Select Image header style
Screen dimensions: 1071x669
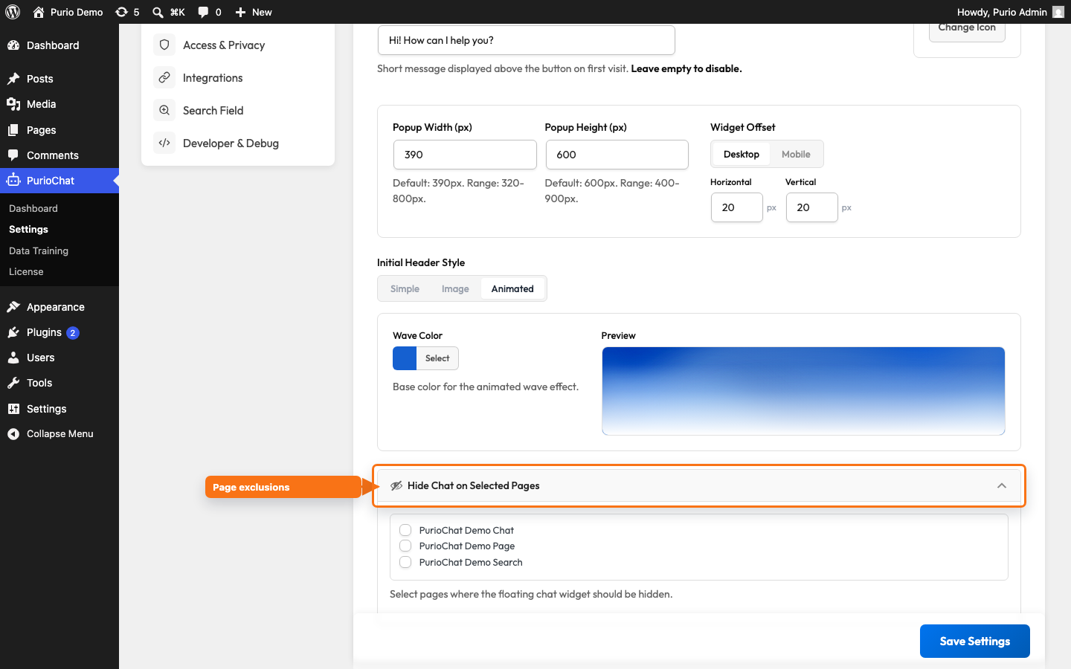455,288
